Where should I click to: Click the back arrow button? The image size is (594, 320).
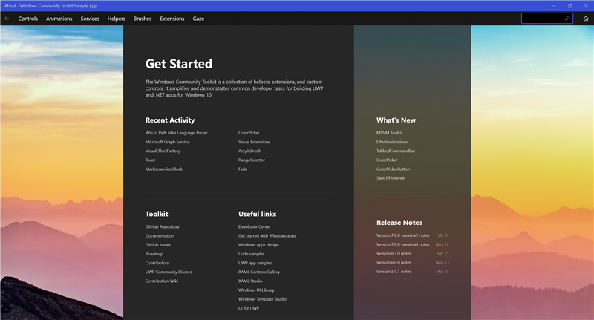tap(7, 18)
